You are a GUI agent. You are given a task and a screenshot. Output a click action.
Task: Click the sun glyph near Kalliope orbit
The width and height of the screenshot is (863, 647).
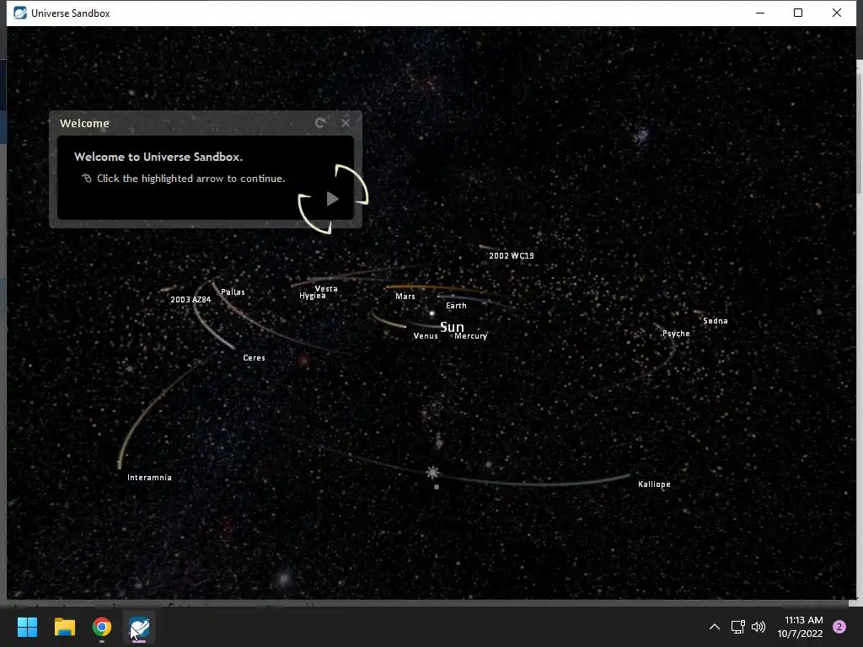point(432,473)
